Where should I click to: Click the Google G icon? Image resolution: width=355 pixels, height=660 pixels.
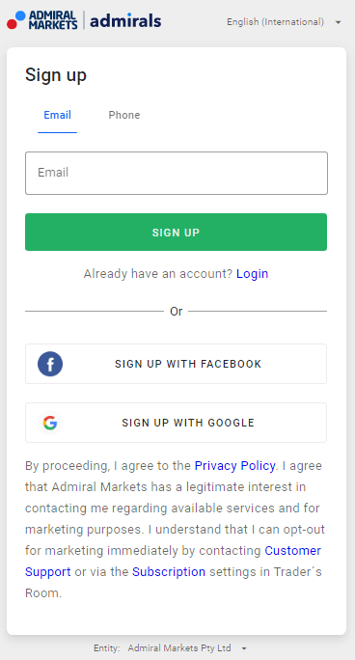click(x=50, y=423)
